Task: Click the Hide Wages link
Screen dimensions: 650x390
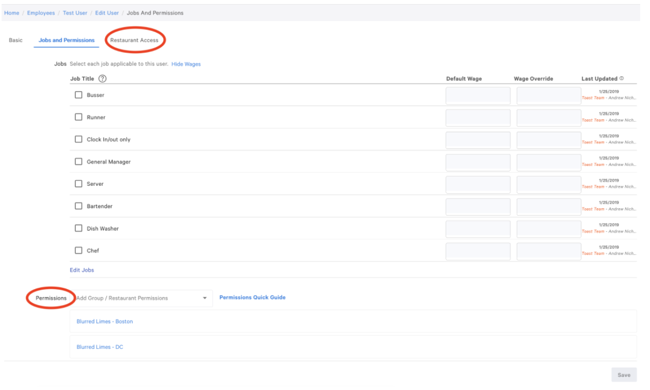Action: 186,64
